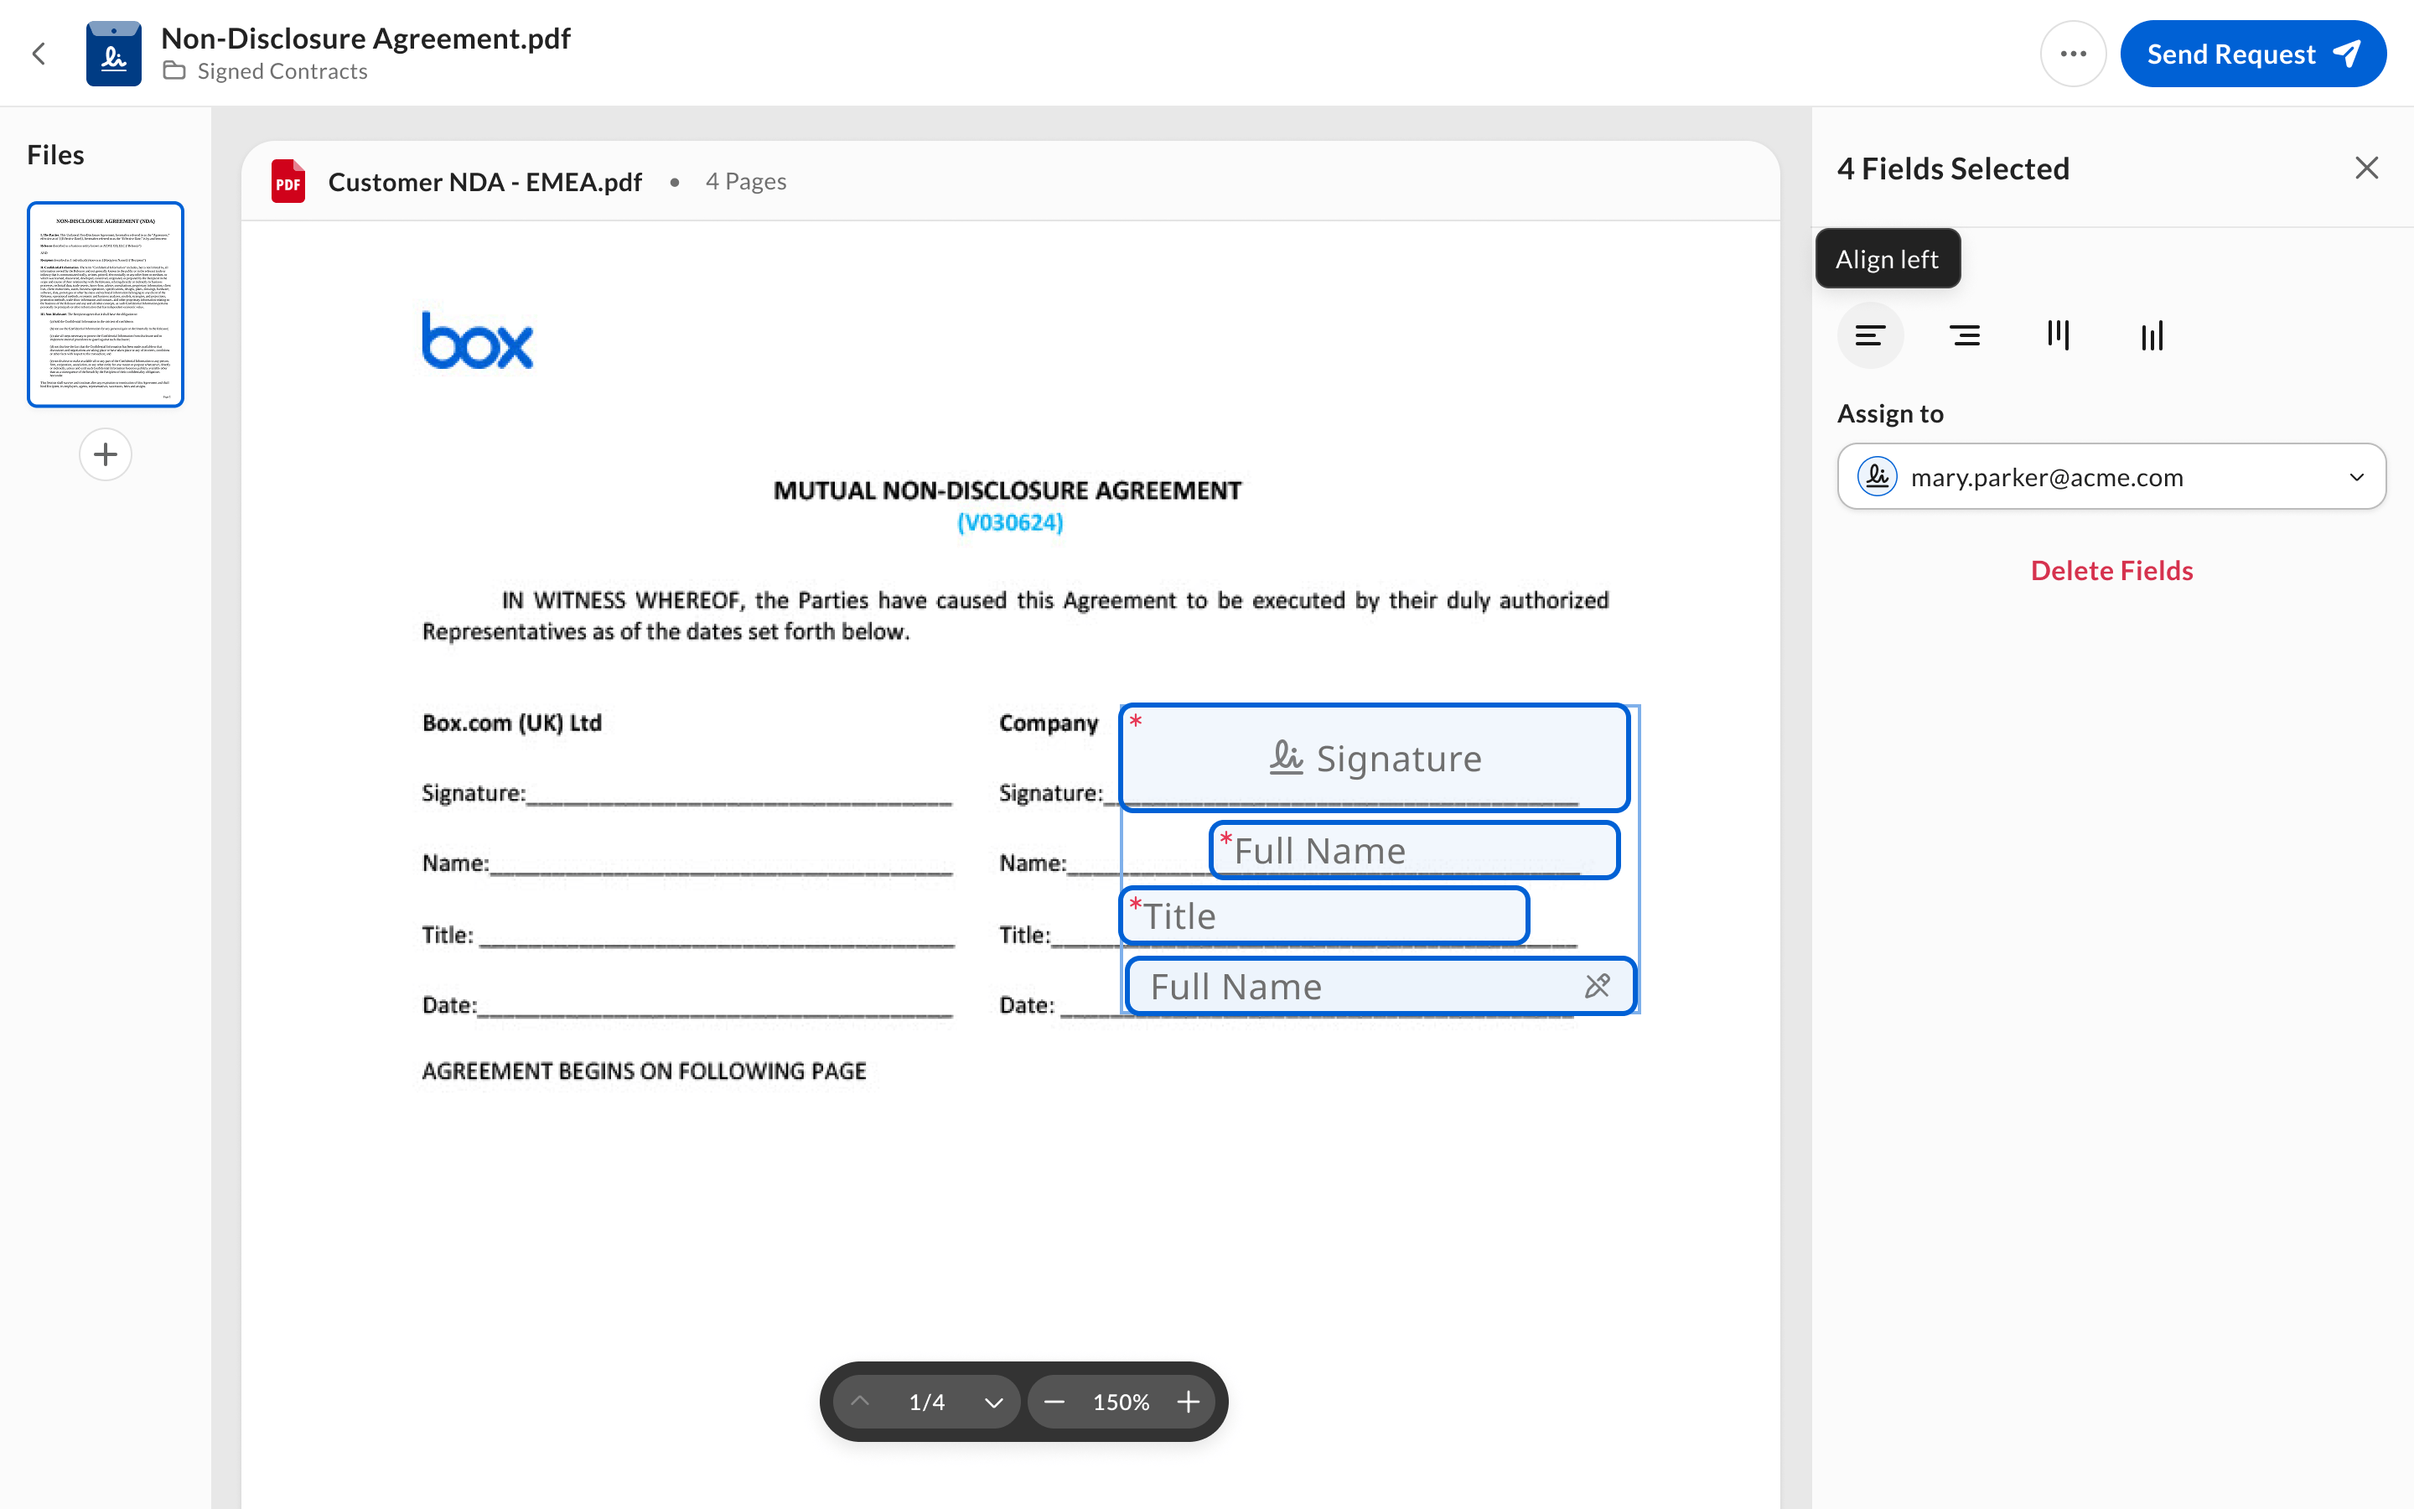Click the Align right icon
Viewport: 2414px width, 1509px height.
pyautogui.click(x=1964, y=335)
